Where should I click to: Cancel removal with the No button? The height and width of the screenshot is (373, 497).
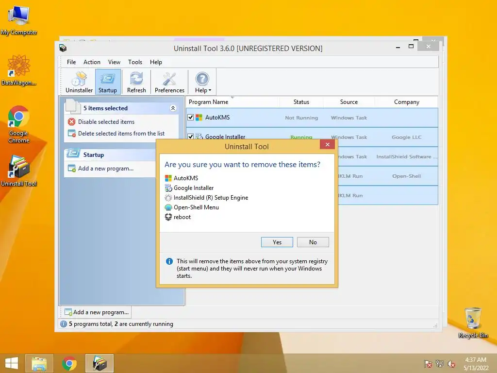pos(313,242)
